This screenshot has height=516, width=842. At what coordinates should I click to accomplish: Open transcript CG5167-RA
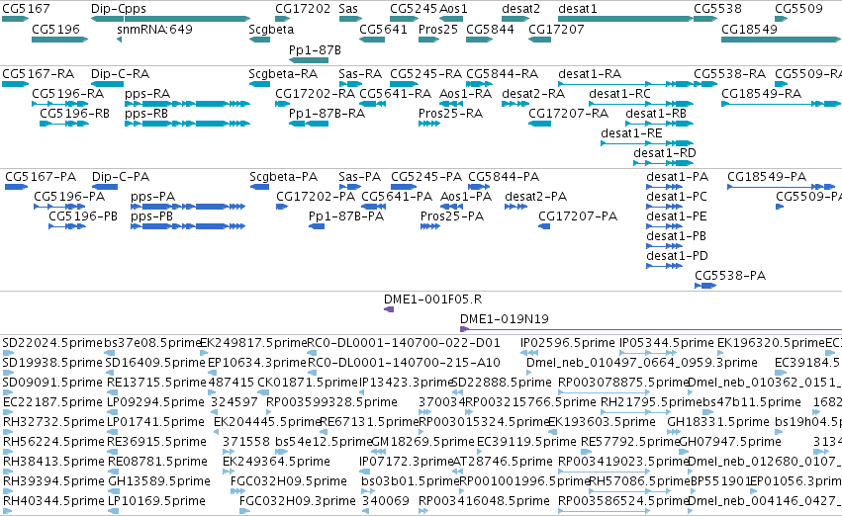pos(39,74)
